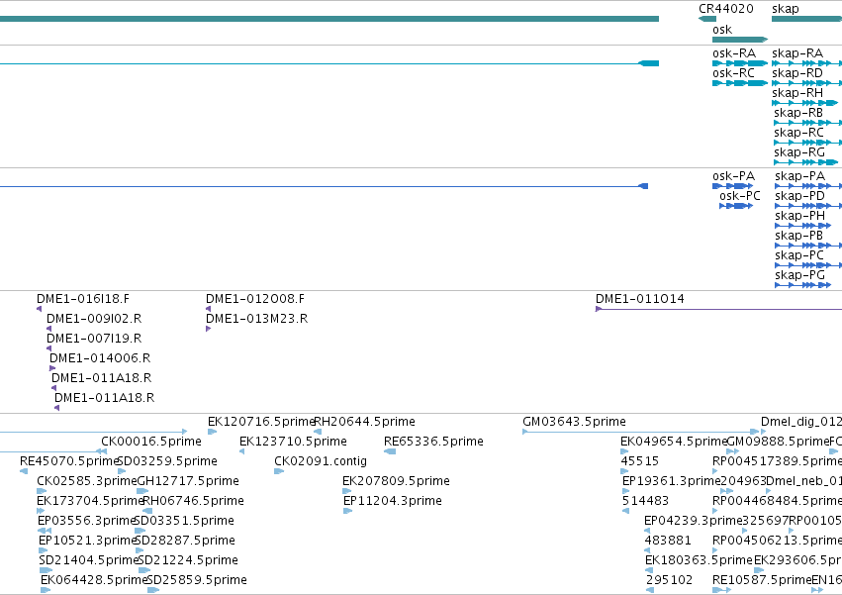The height and width of the screenshot is (595, 842).
Task: Click the DME1-012O08.F marker label
Action: [x=255, y=299]
